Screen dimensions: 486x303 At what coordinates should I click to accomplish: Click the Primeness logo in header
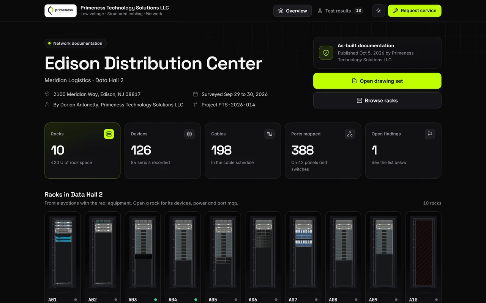[x=60, y=11]
